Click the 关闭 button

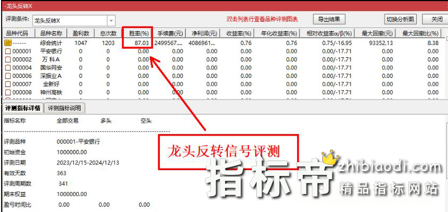[436, 20]
